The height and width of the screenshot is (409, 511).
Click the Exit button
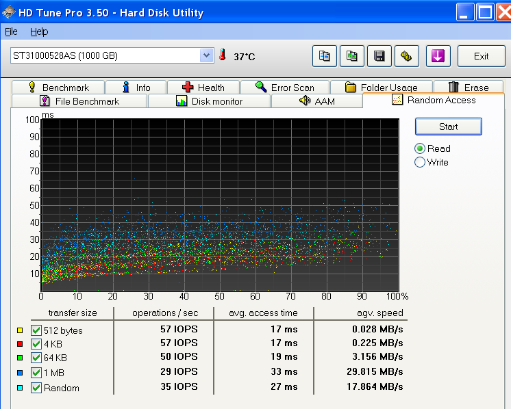pyautogui.click(x=481, y=56)
